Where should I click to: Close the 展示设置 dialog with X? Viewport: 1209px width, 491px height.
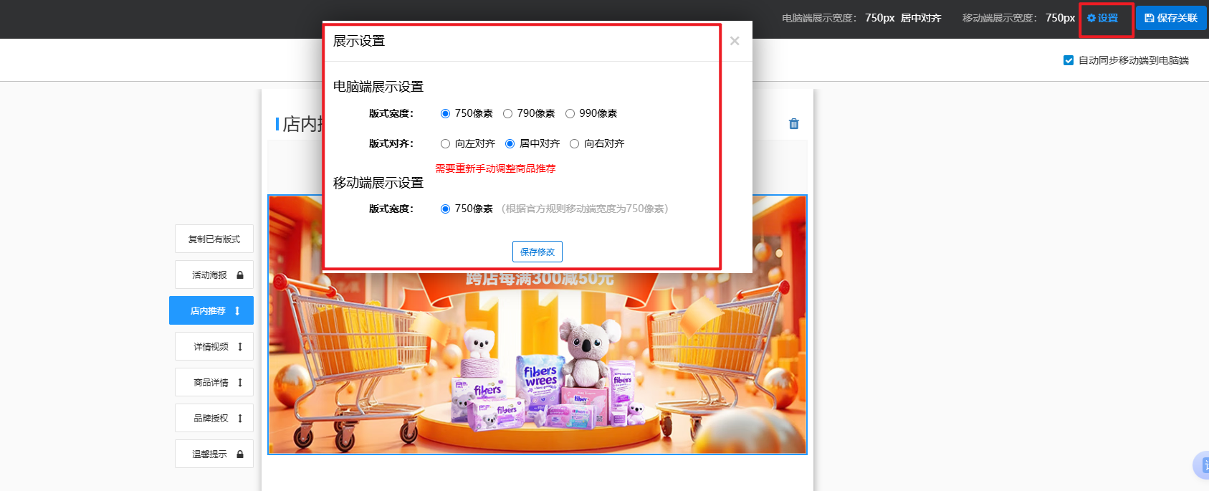735,41
